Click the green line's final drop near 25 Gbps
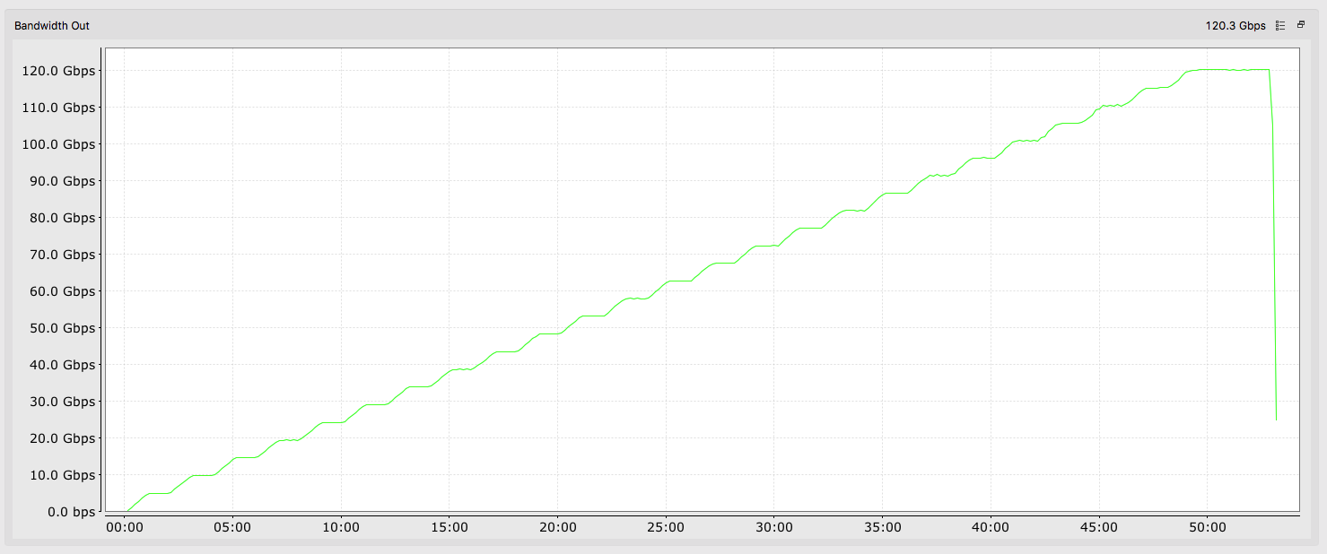The image size is (1327, 554). (x=1276, y=418)
